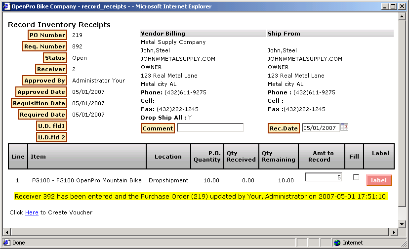Click the Rec.Date label button

pyautogui.click(x=284, y=128)
